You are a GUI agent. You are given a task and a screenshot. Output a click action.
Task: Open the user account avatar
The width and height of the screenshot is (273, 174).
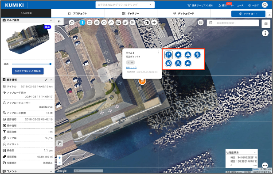click(265, 5)
